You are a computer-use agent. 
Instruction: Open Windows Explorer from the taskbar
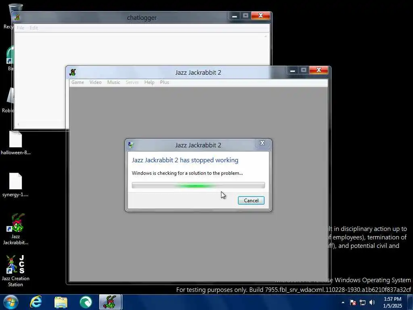click(61, 302)
